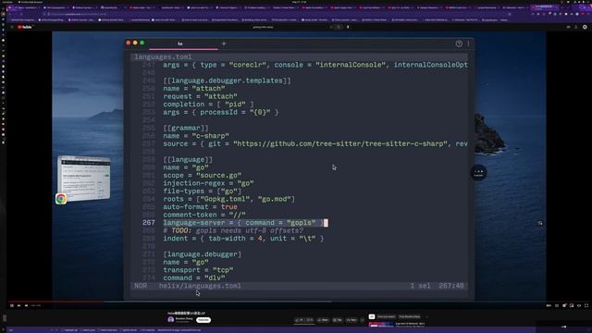Screen dimensions: 592x333
Task: Click the tree-sitter-c-sharp source line
Action: pyautogui.click(x=315, y=143)
